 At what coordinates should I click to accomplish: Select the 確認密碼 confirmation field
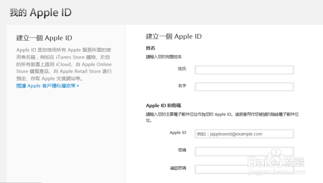[x=244, y=169]
